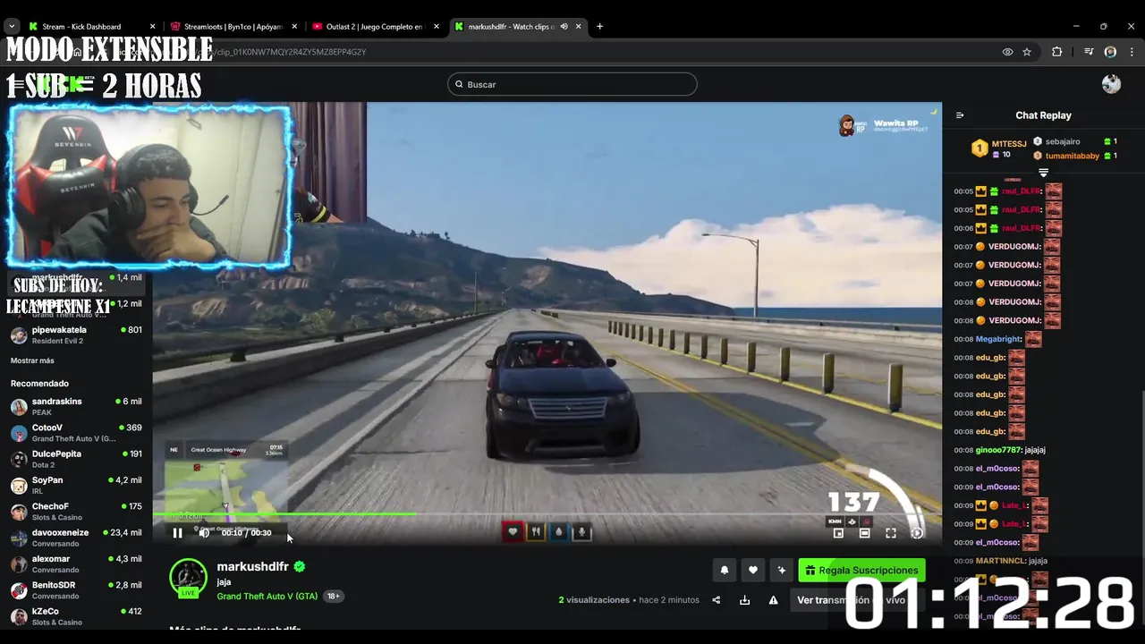Viewport: 1145px width, 644px height.
Task: Click the eye icon in address bar
Action: (x=1007, y=52)
